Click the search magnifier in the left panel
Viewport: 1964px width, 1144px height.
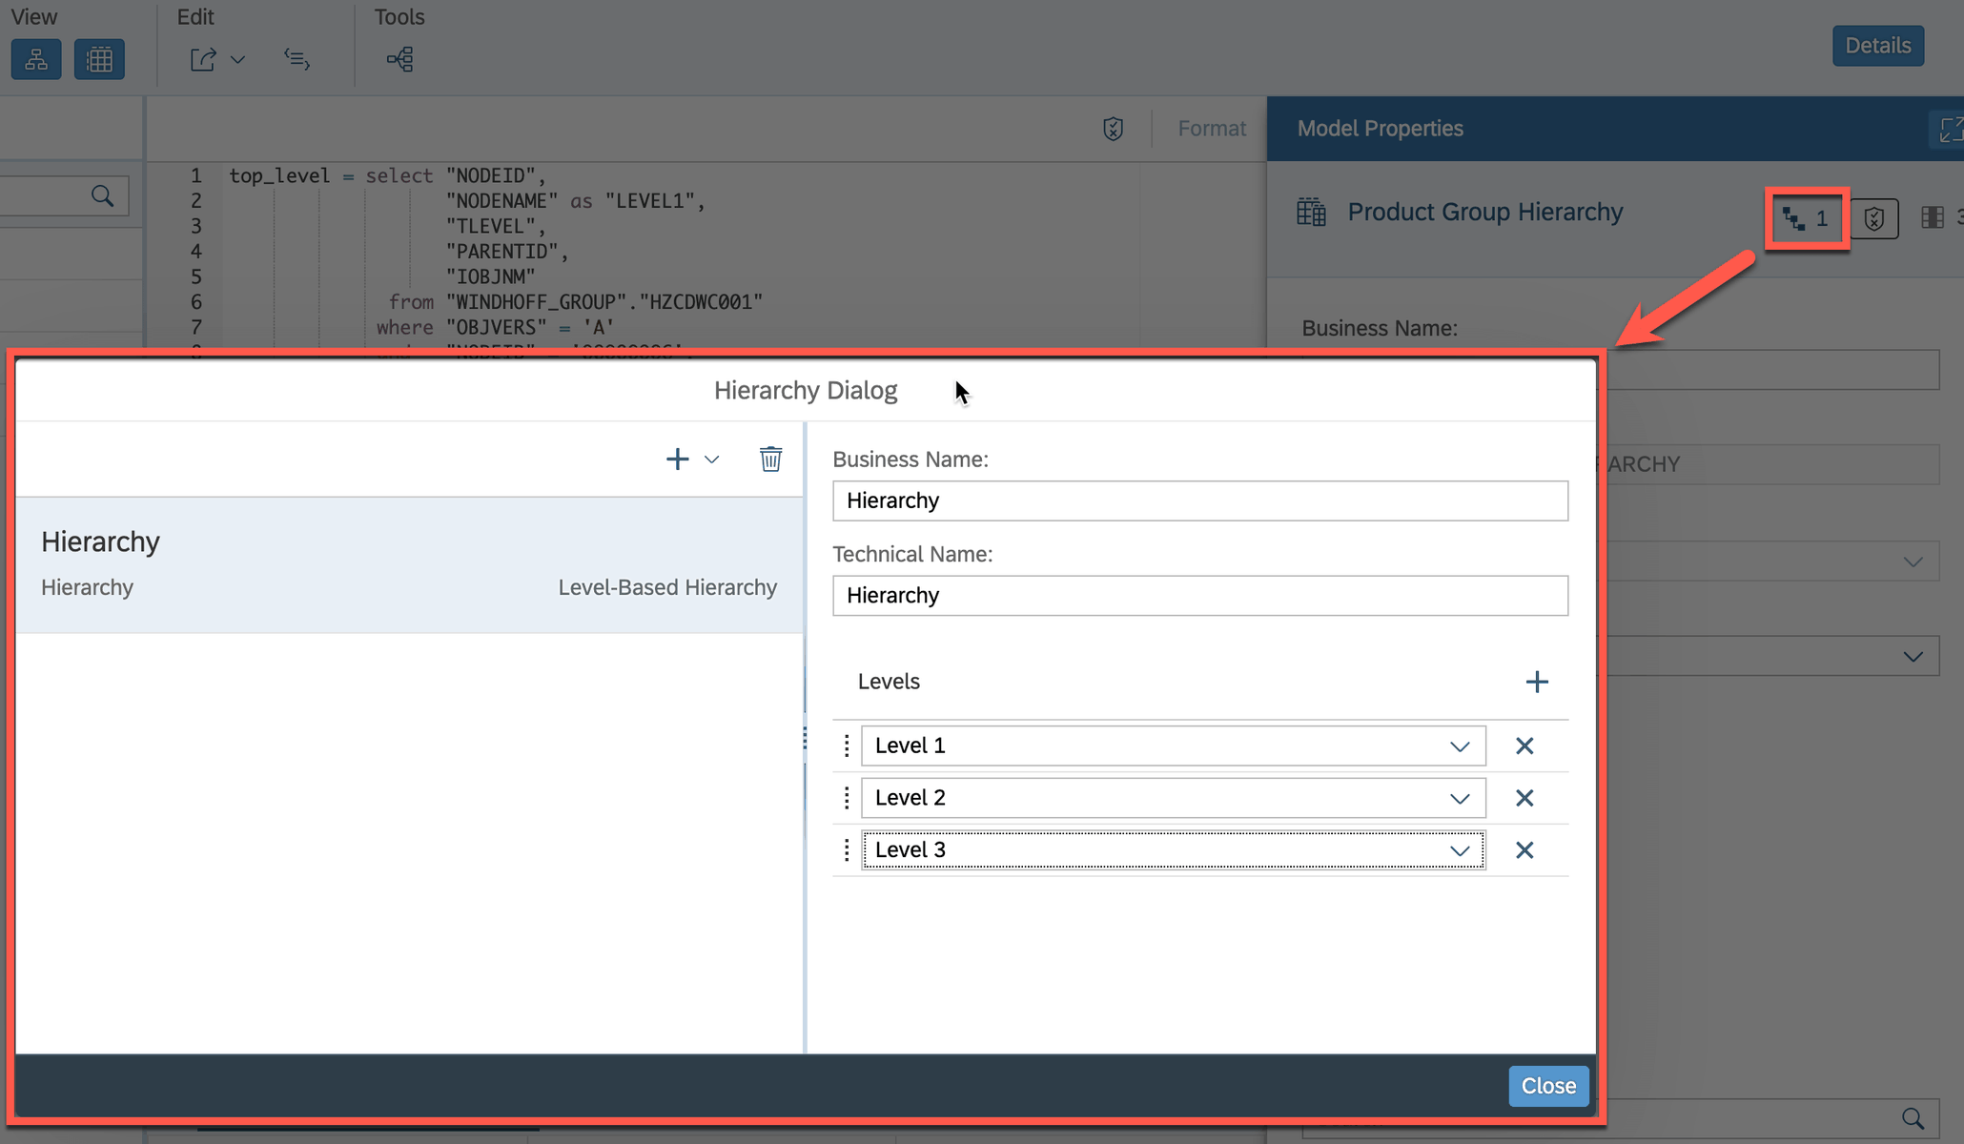tap(102, 196)
